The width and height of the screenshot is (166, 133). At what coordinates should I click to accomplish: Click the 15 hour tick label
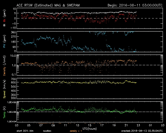point(90,125)
